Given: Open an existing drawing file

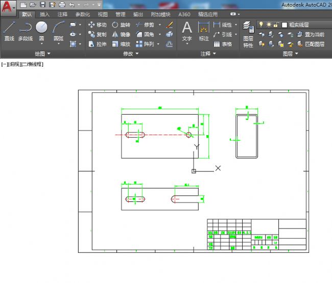Looking at the screenshot, I should (x=33, y=5).
